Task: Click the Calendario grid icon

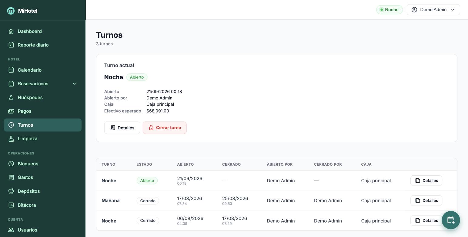Action: coord(11,70)
